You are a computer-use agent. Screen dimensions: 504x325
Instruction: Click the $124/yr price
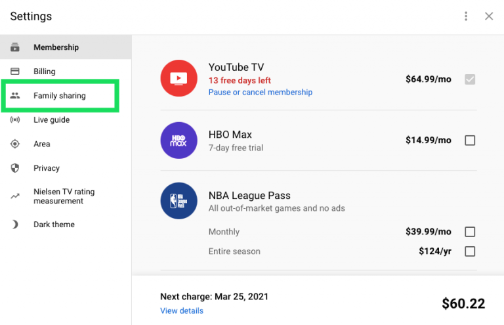click(435, 251)
